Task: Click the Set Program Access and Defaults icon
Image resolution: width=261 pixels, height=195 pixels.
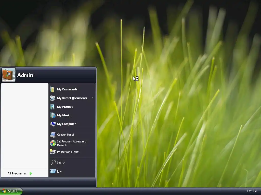Action: point(53,143)
